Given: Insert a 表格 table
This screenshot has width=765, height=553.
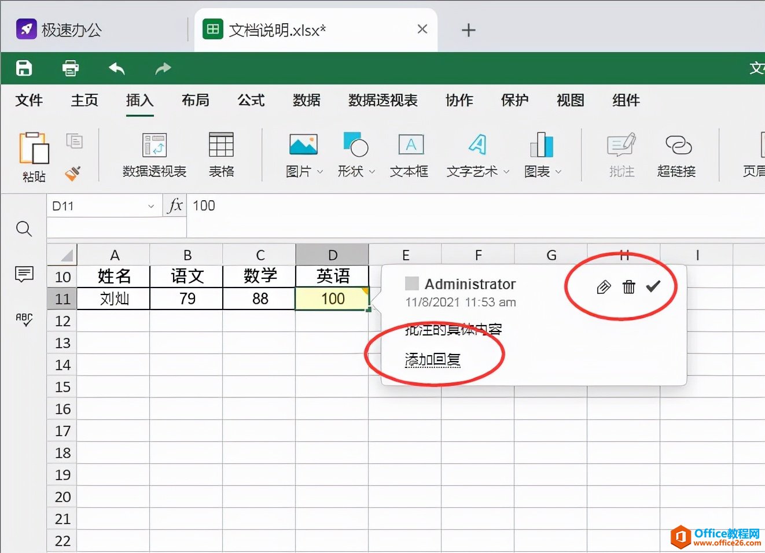Looking at the screenshot, I should (x=221, y=153).
